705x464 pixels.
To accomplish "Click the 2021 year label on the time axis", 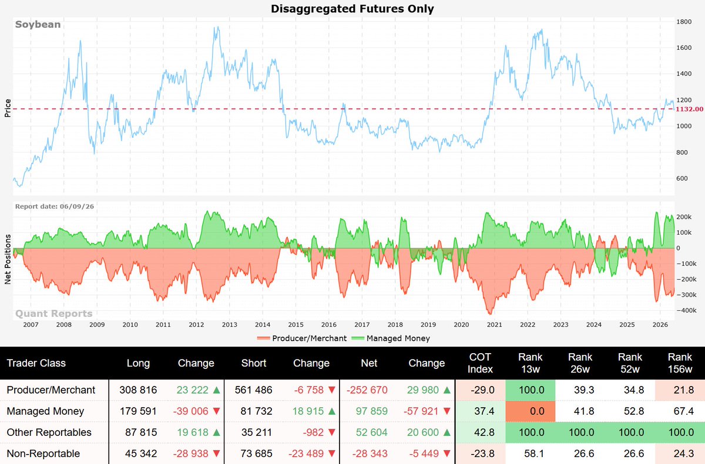I will pos(495,324).
